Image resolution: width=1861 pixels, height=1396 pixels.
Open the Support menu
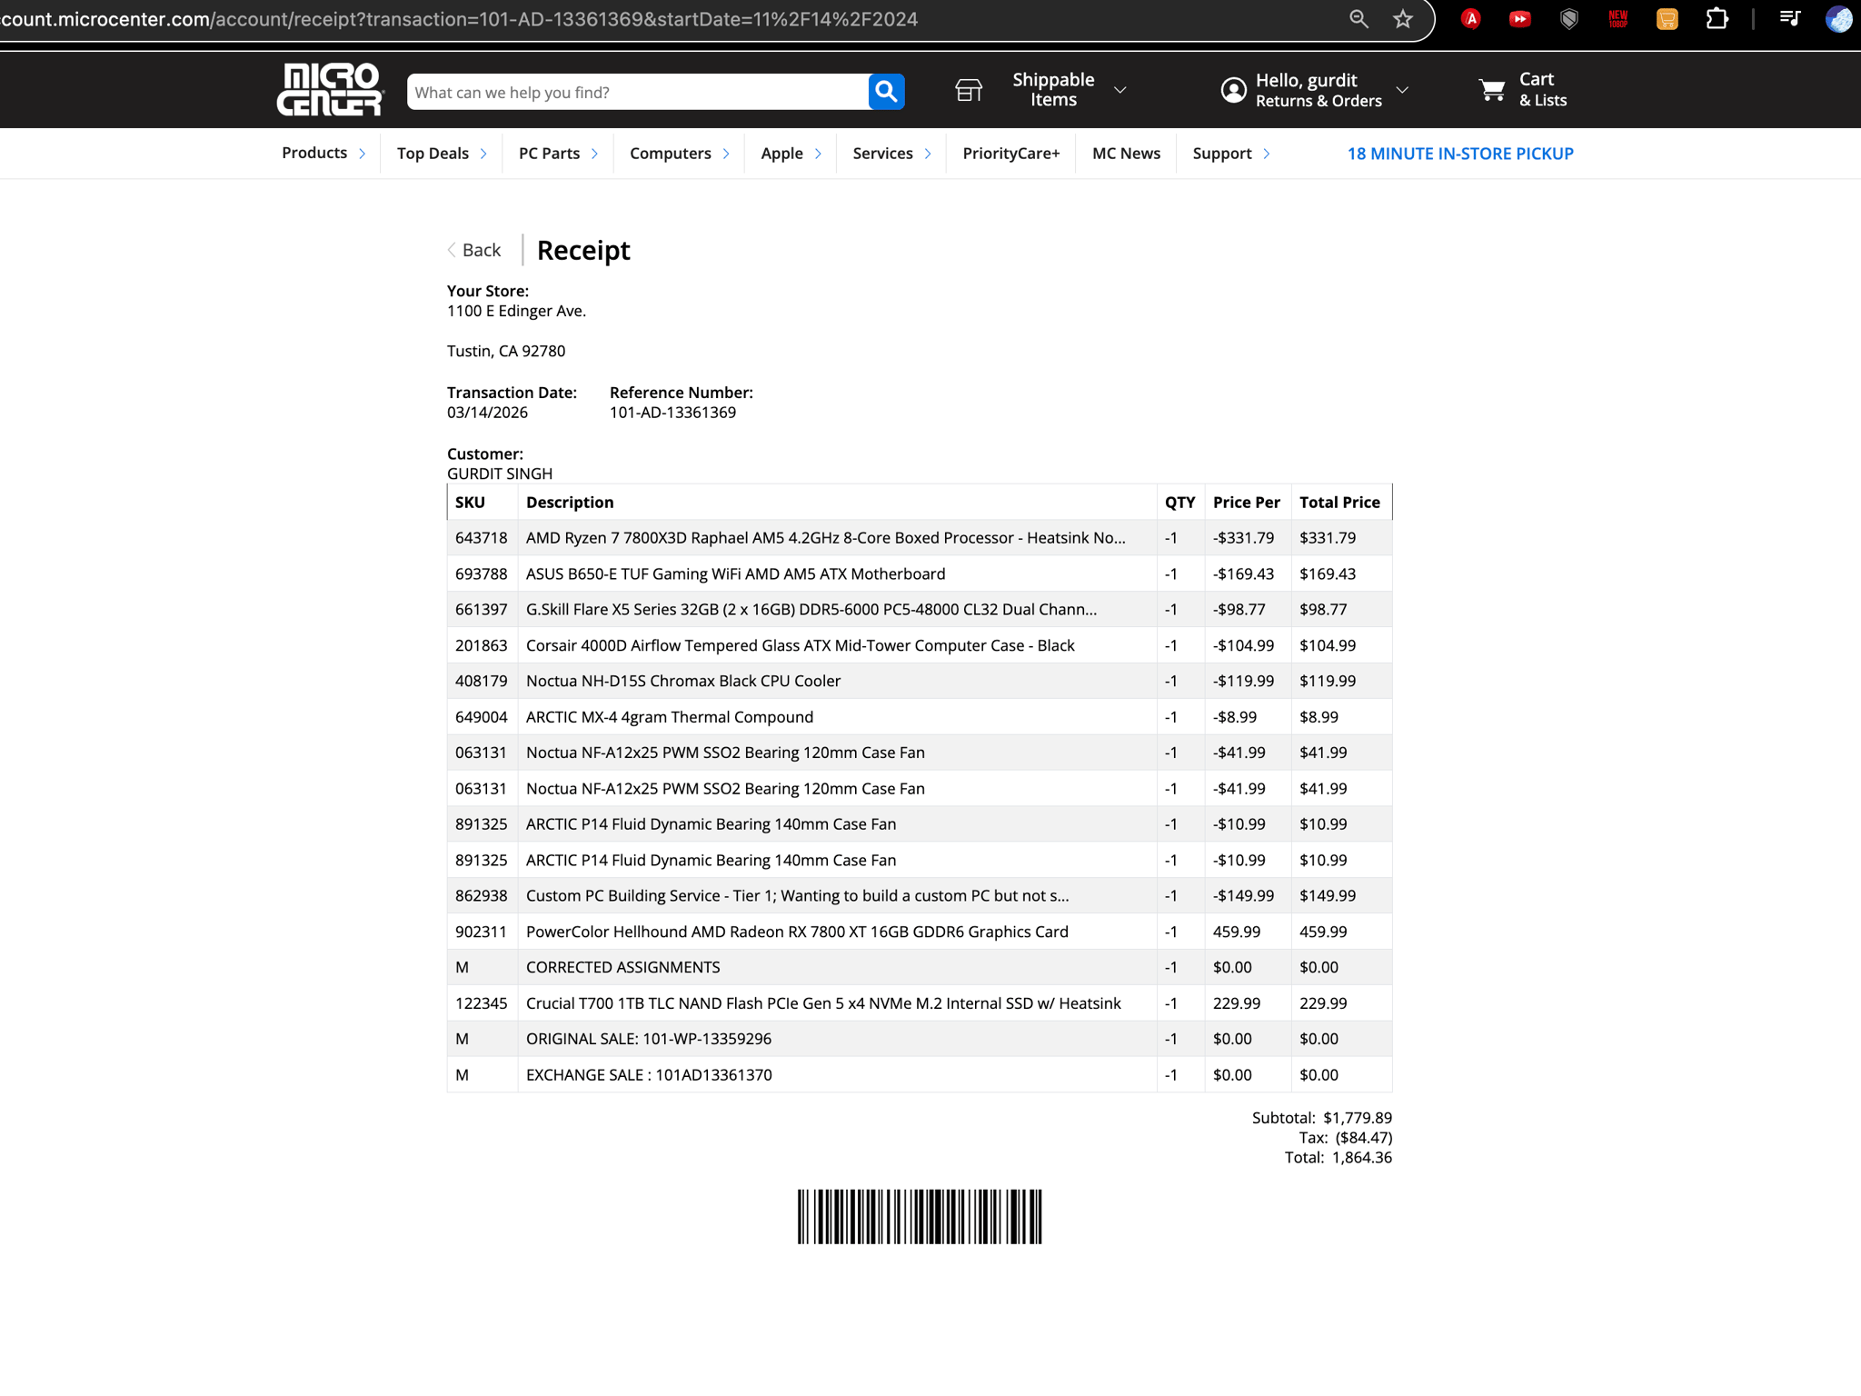tap(1221, 154)
